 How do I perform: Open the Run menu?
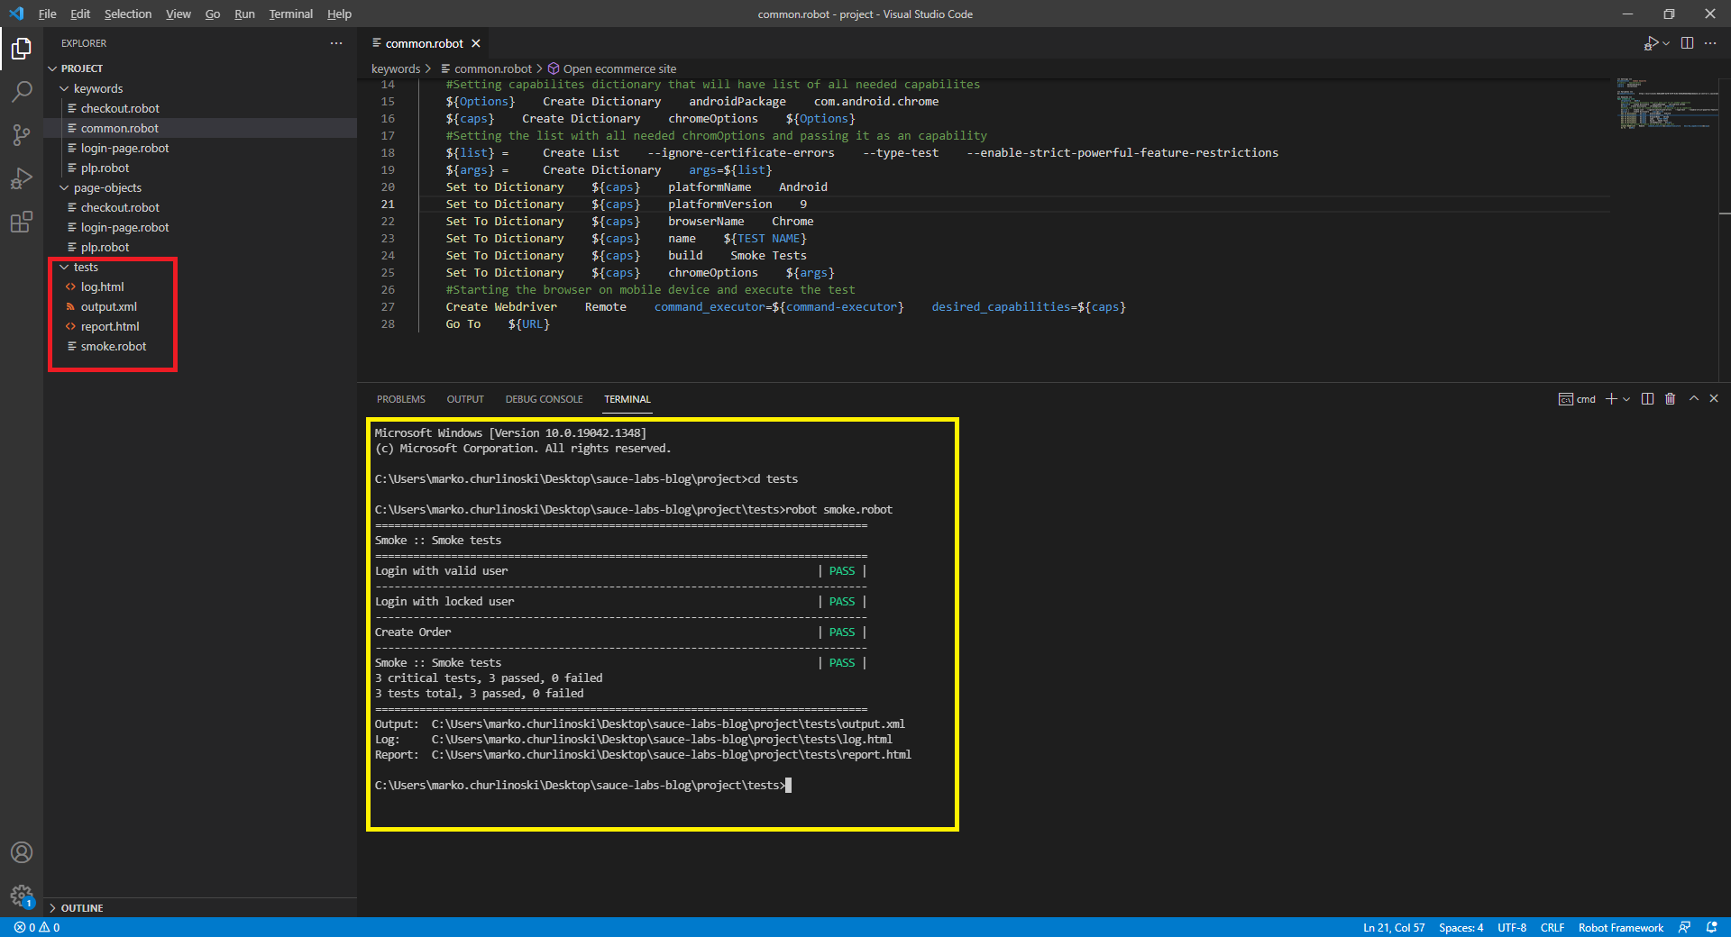coord(244,14)
